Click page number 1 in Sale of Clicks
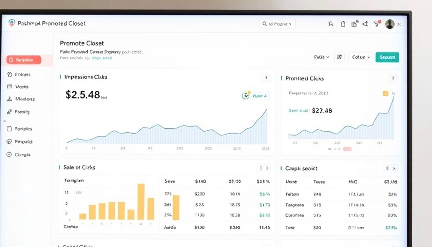 pos(261,167)
